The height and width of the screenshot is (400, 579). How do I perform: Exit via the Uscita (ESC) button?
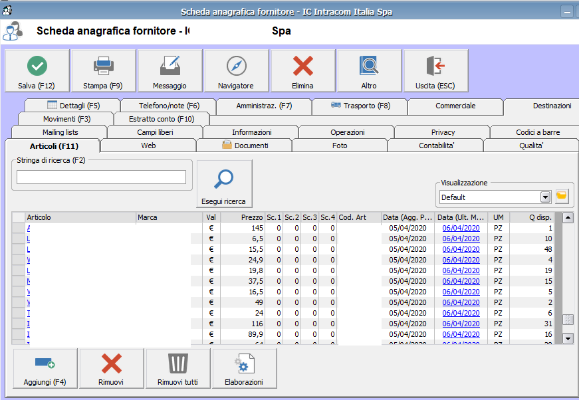(x=435, y=71)
